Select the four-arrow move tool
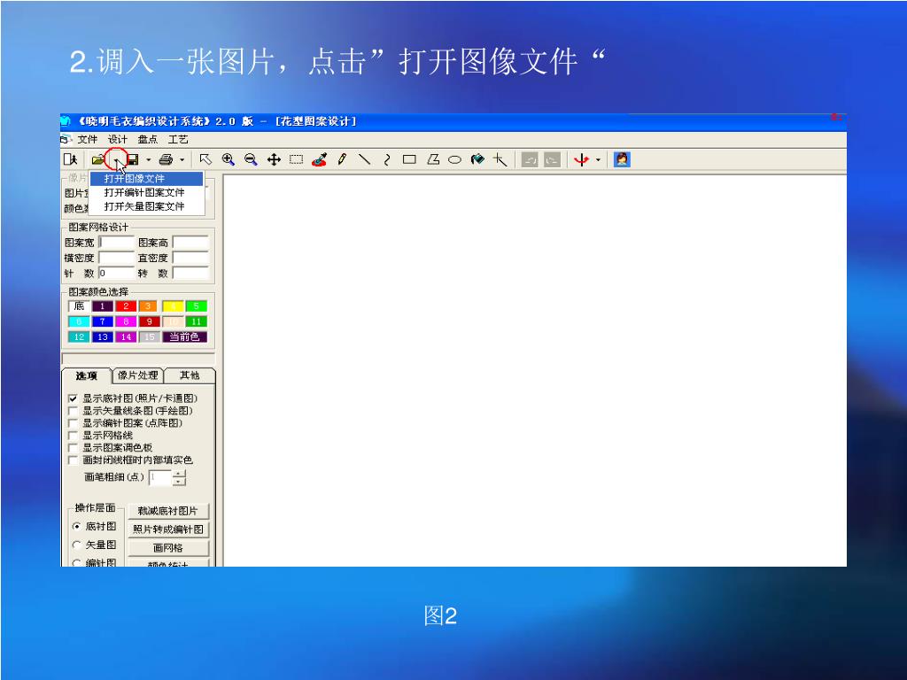The image size is (907, 680). tap(274, 159)
